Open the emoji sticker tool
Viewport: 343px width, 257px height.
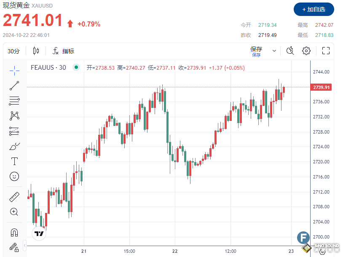(x=14, y=176)
